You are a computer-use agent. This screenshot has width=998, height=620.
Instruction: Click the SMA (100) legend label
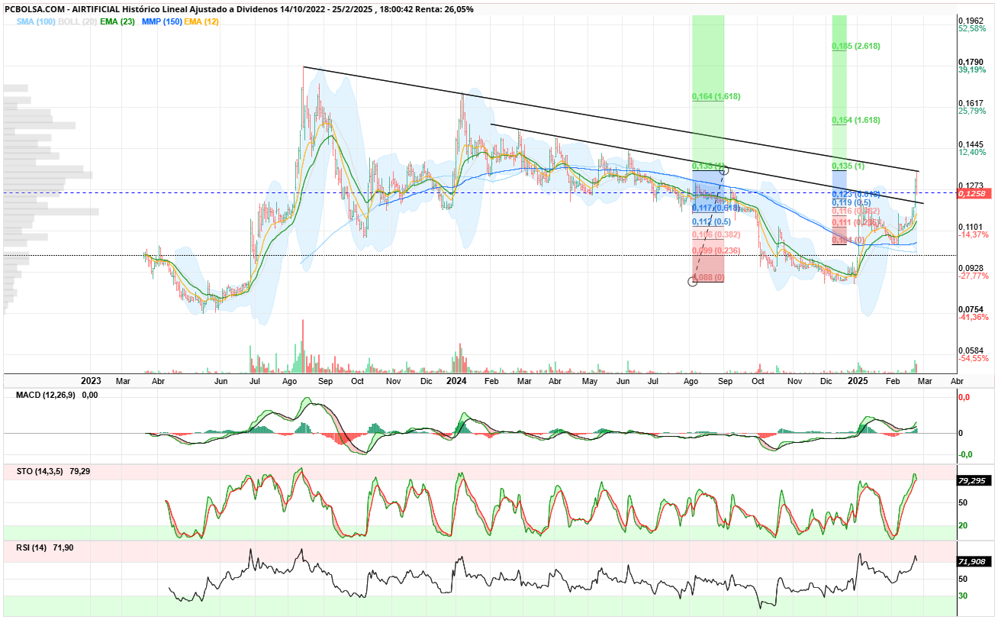click(35, 22)
